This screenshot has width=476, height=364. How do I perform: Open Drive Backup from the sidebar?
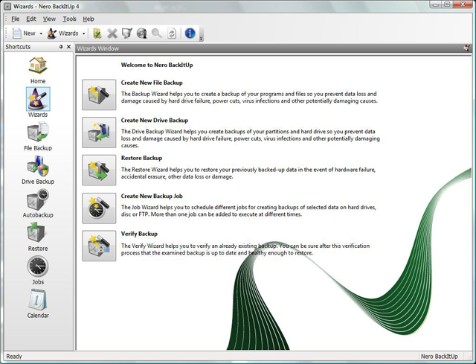coord(37,168)
